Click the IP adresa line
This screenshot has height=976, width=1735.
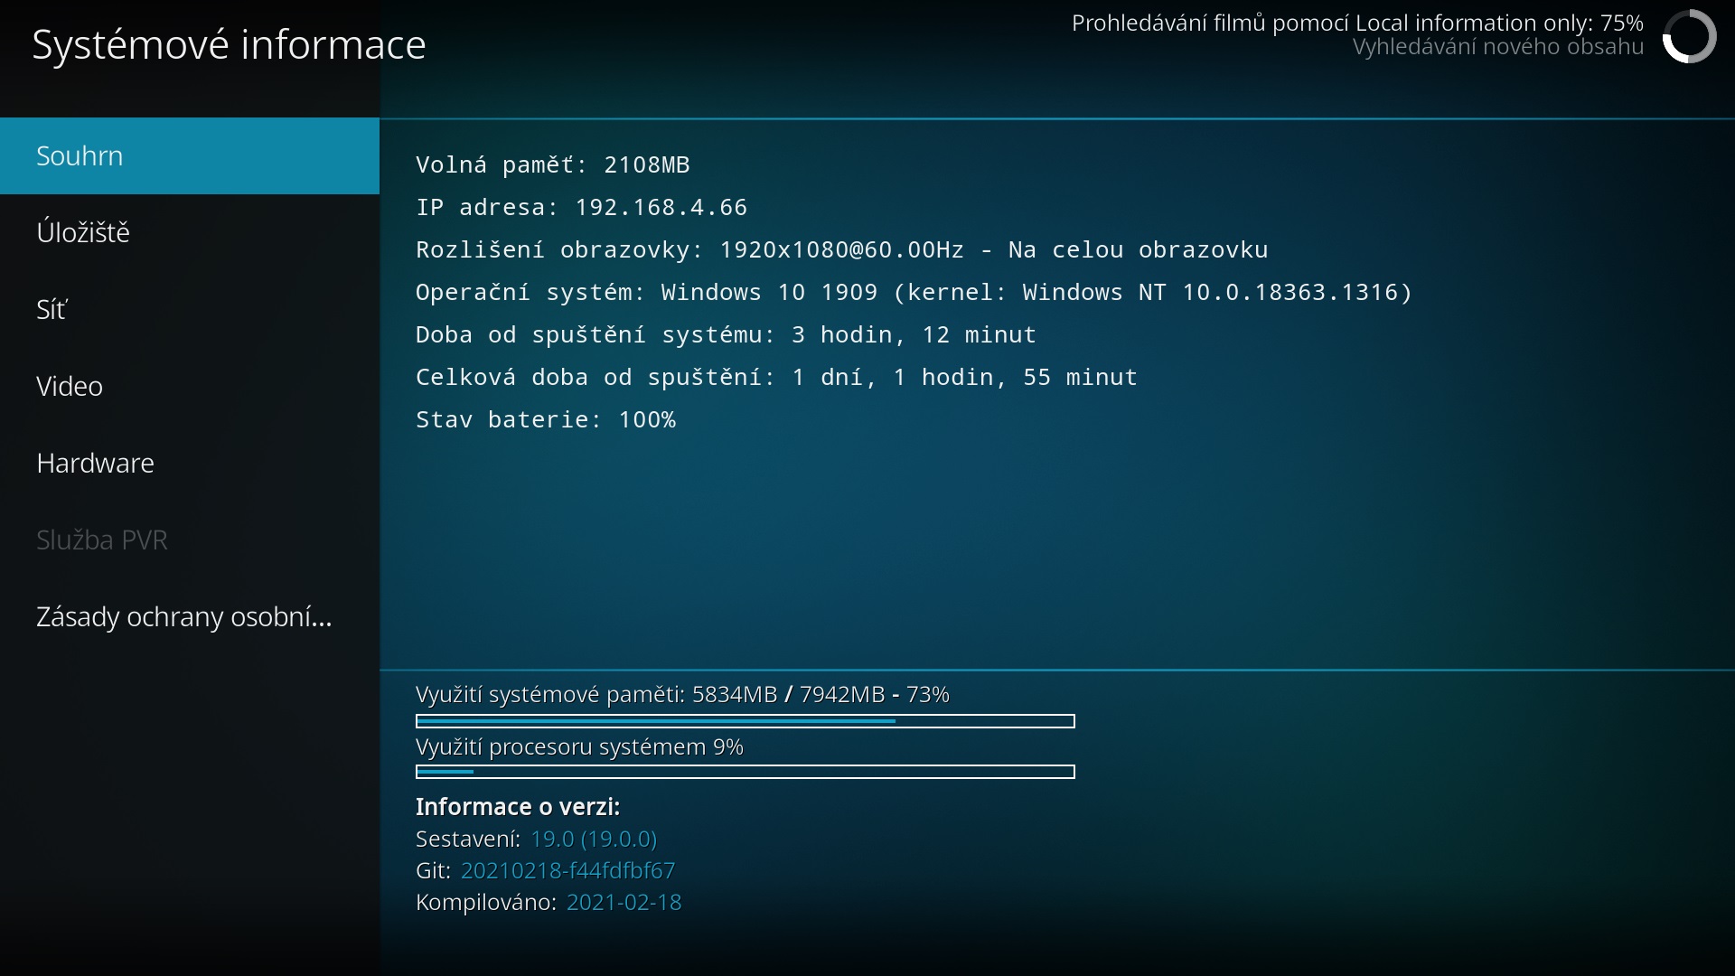pos(581,207)
